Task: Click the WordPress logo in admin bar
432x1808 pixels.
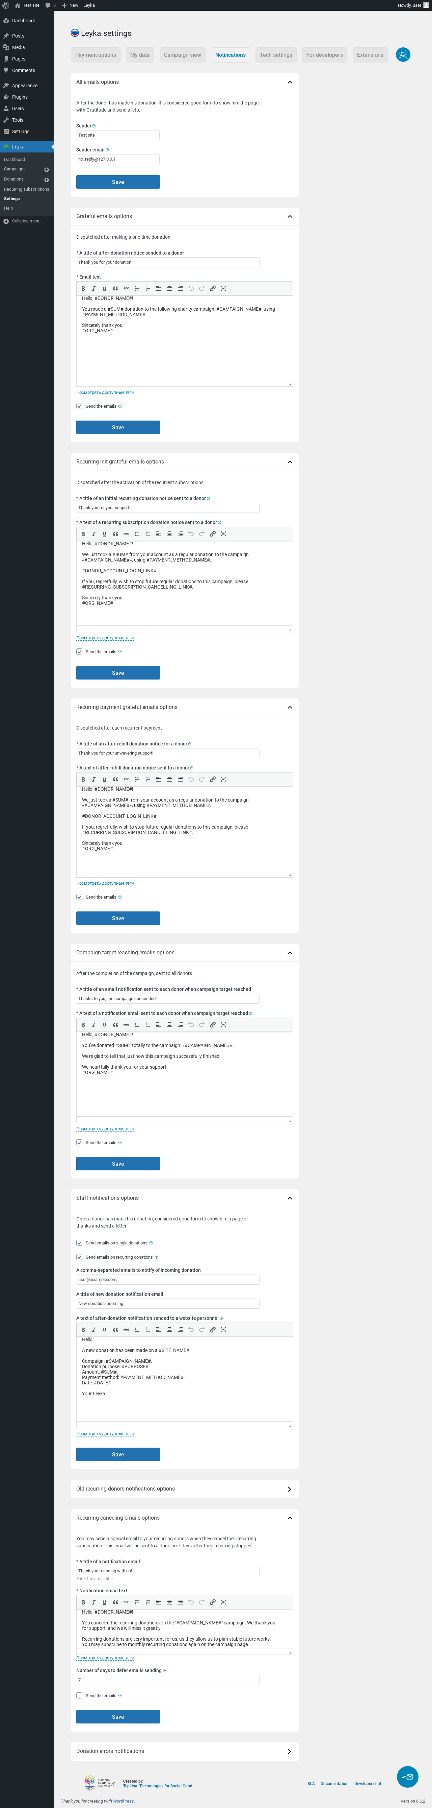Action: [6, 5]
